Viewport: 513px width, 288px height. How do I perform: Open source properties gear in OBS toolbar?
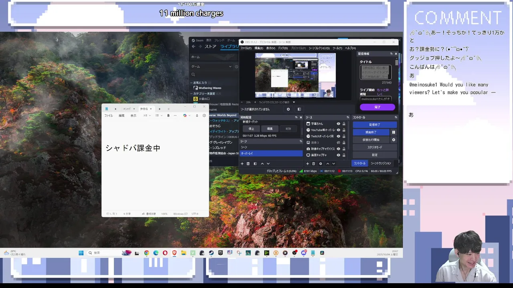tap(288, 109)
